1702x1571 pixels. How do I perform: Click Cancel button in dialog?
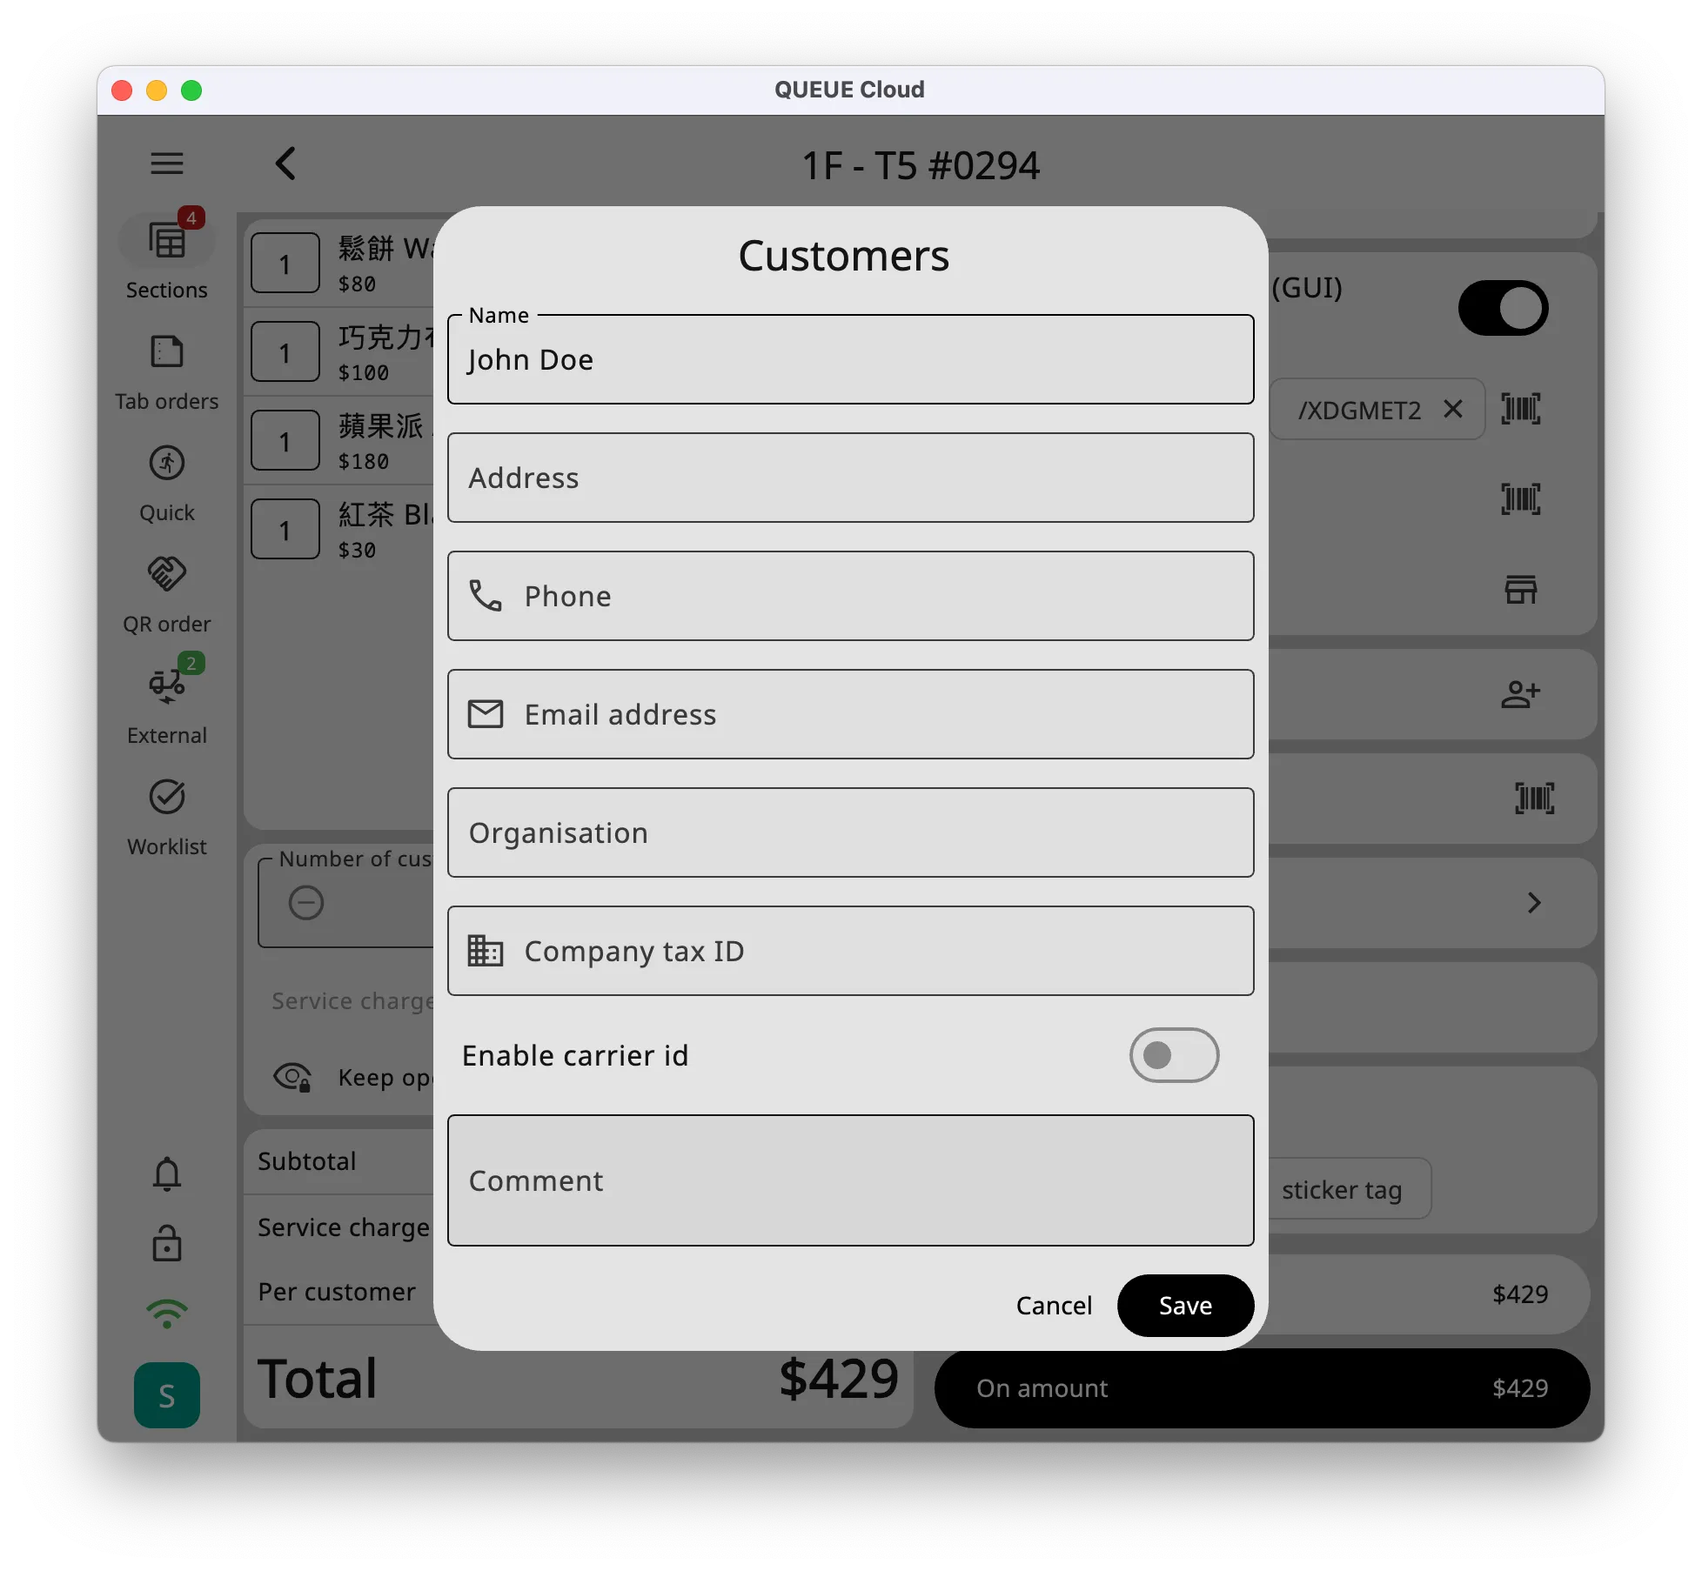click(1053, 1306)
